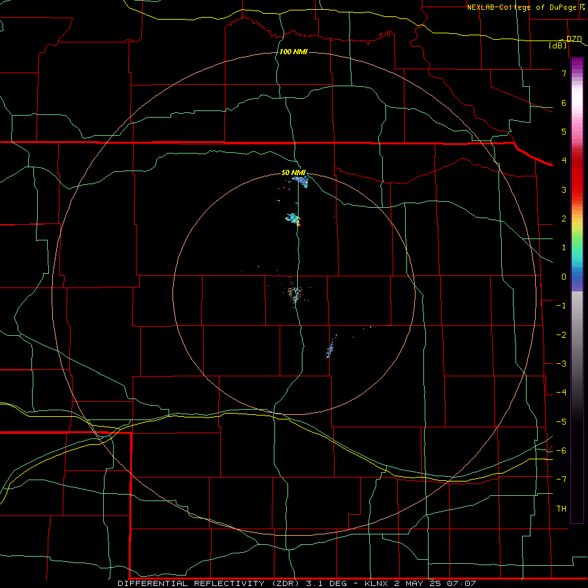This screenshot has width=588, height=588.
Task: Click the 0 value on color scale
Action: point(564,277)
